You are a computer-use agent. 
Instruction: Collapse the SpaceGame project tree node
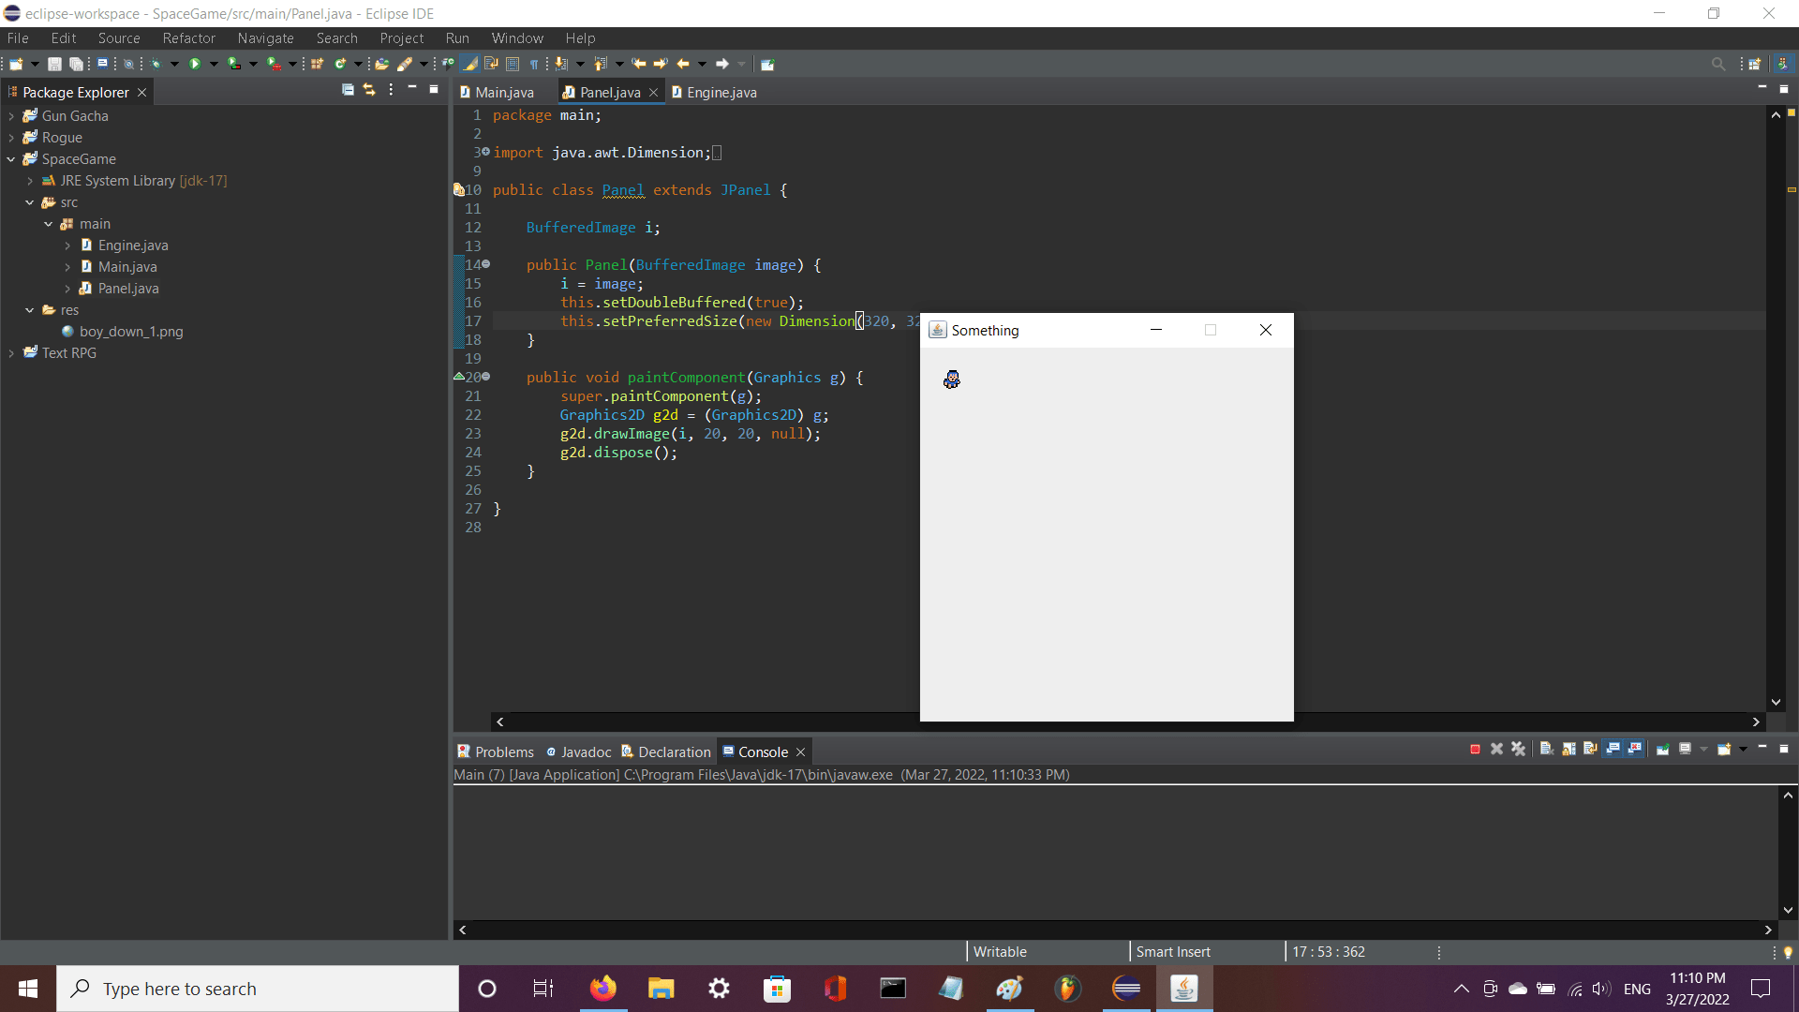point(11,159)
